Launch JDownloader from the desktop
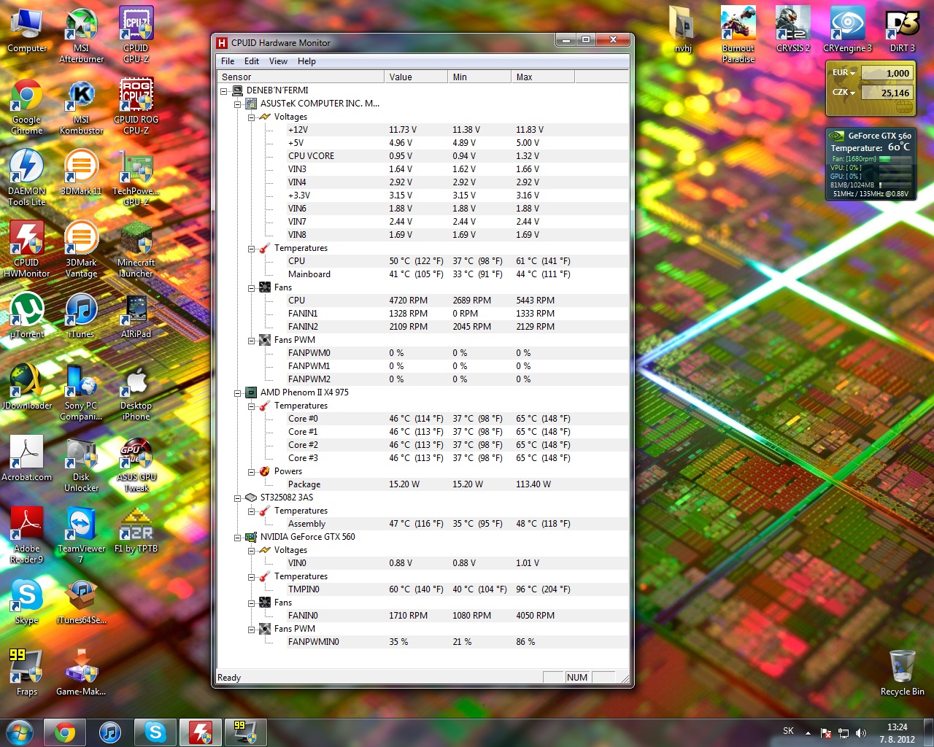The height and width of the screenshot is (747, 934). [27, 387]
